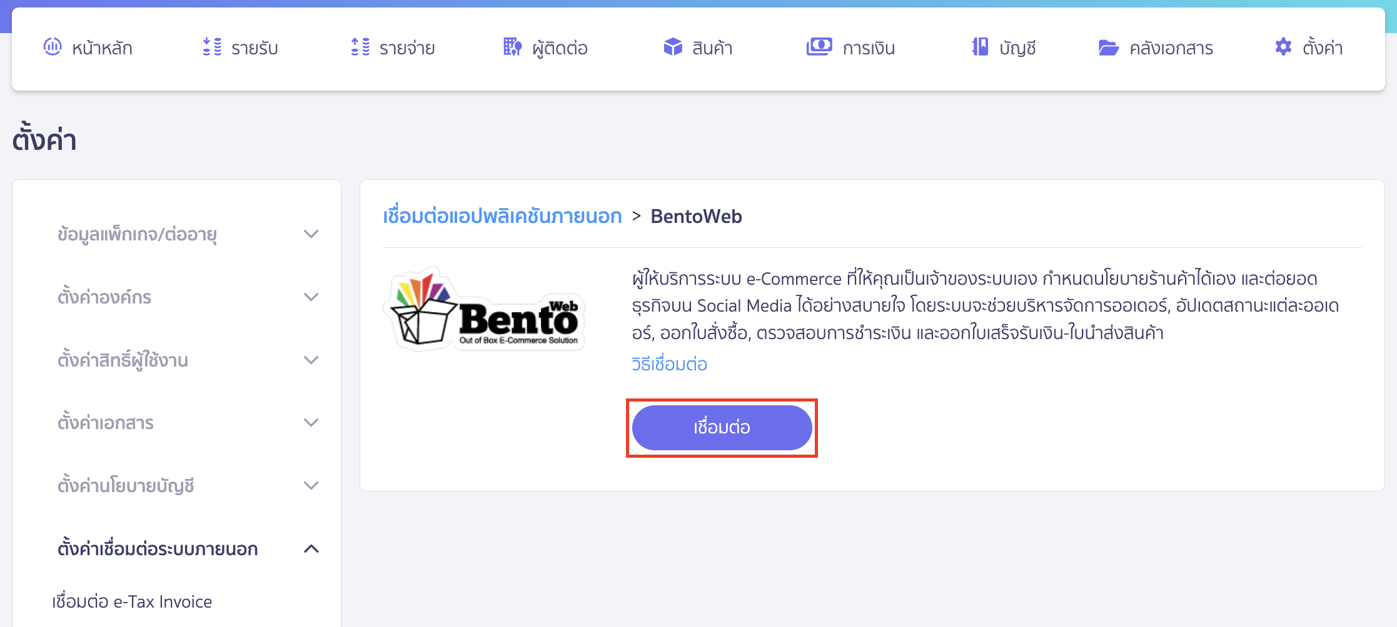Open the คลังเอกสาร document storage folder icon
This screenshot has height=627, width=1397.
(x=1109, y=47)
